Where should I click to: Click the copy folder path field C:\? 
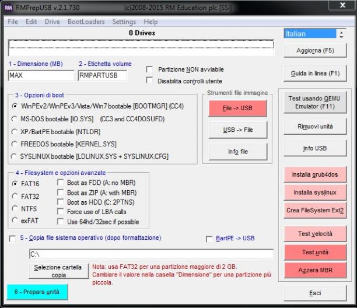(151, 254)
